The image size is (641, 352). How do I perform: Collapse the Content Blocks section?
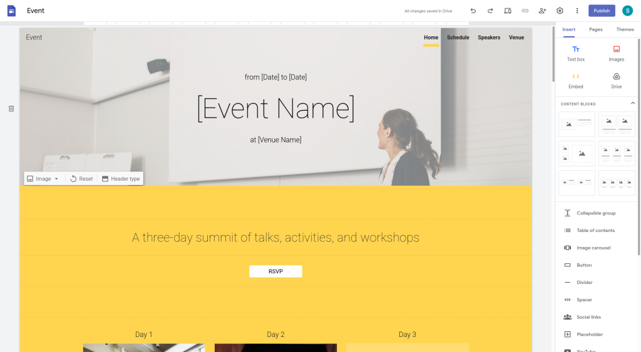(632, 103)
